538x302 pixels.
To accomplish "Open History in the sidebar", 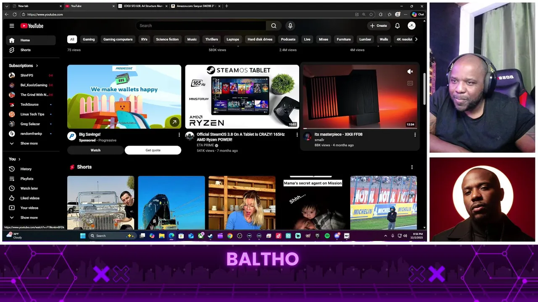I will [31, 169].
